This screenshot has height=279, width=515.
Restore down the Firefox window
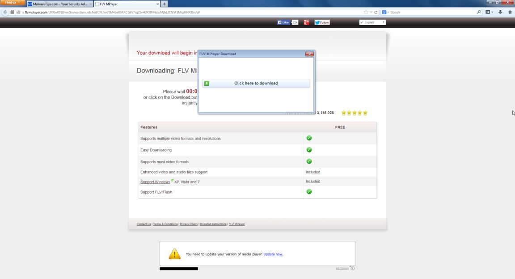point(498,2)
